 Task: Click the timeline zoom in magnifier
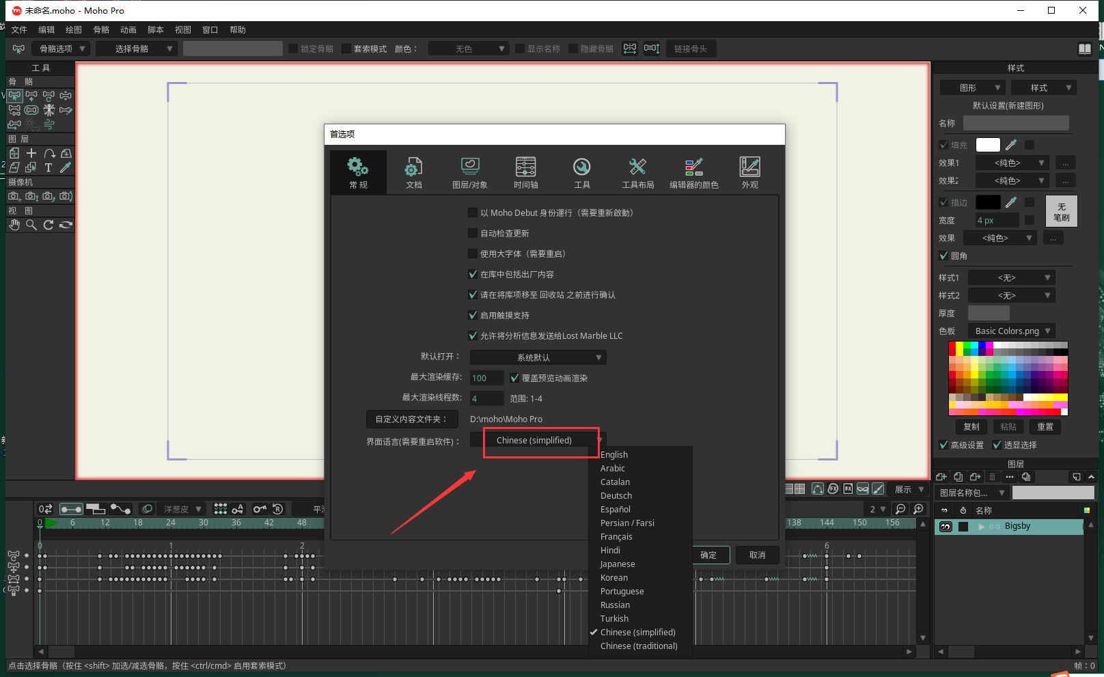click(919, 509)
